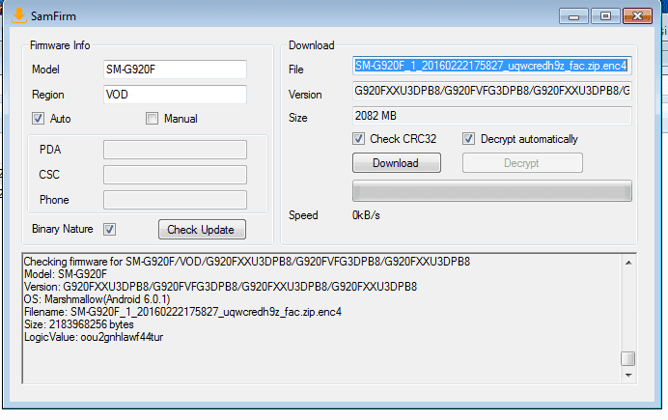
Task: Click the 'Speed' label
Action: 303,215
